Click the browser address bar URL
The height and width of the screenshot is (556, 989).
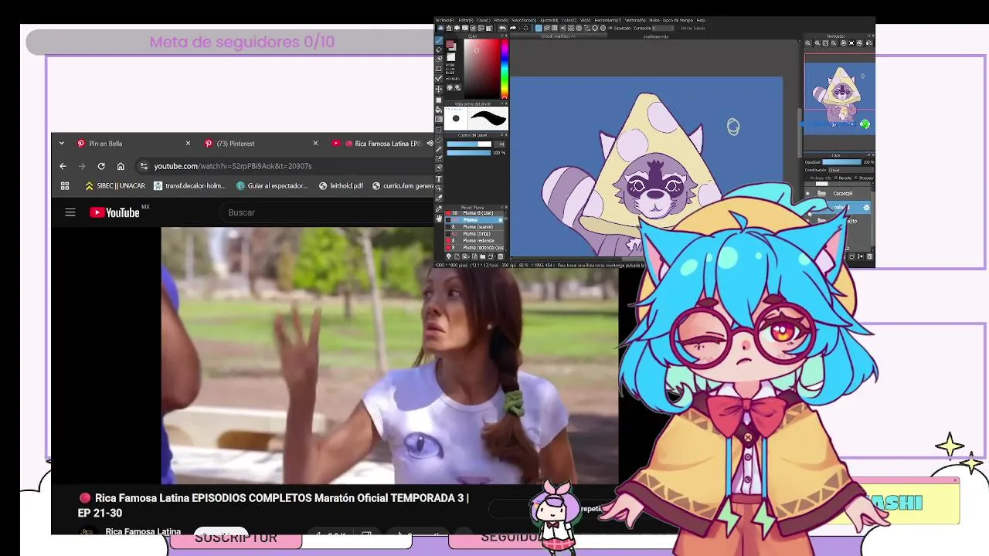point(233,166)
